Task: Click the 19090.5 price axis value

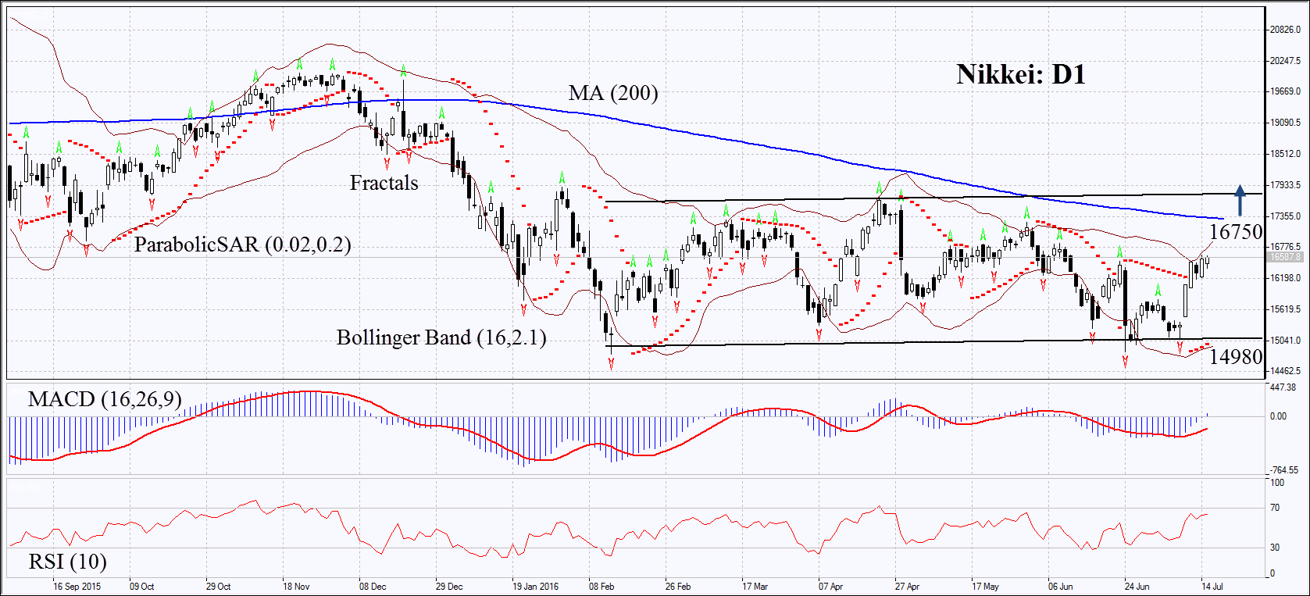Action: click(x=1286, y=123)
